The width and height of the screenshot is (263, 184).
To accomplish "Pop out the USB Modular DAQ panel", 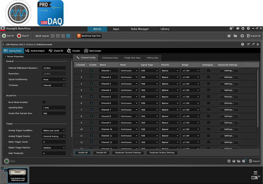I will (x=248, y=44).
